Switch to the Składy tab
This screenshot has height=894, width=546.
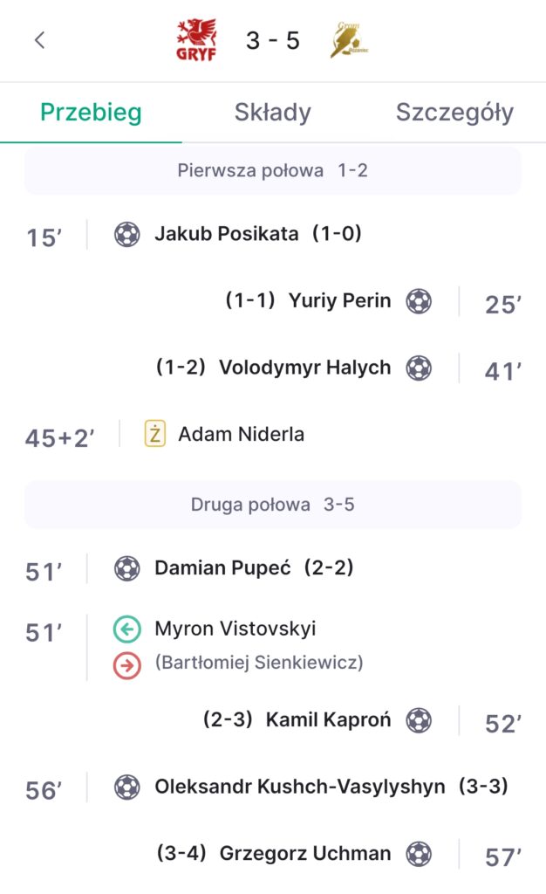click(272, 113)
